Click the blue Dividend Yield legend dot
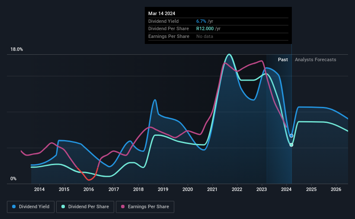Screen dimensions: 355x219 tap(14, 206)
